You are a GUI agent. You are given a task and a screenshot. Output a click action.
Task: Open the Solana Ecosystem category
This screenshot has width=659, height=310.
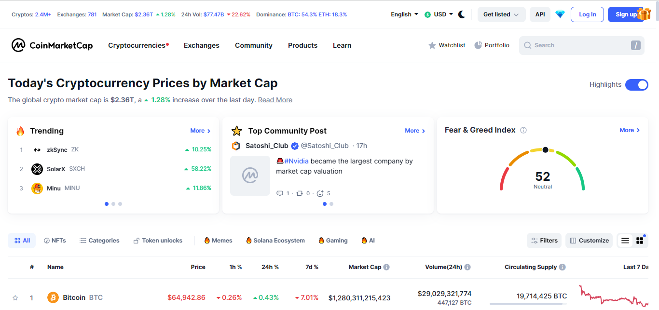point(275,241)
